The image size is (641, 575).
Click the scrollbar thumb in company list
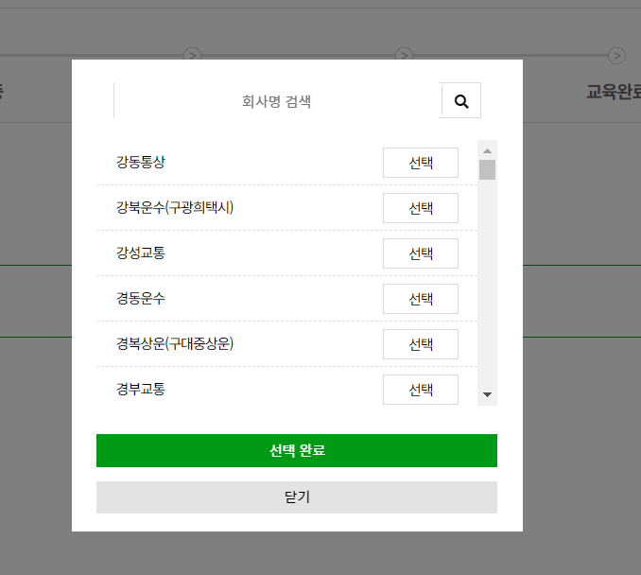tap(487, 170)
